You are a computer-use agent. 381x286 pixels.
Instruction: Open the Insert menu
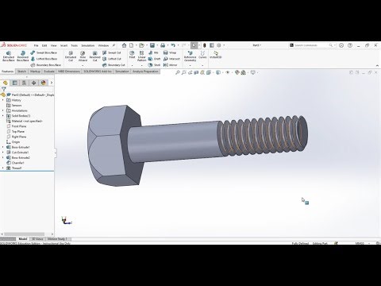[63, 45]
